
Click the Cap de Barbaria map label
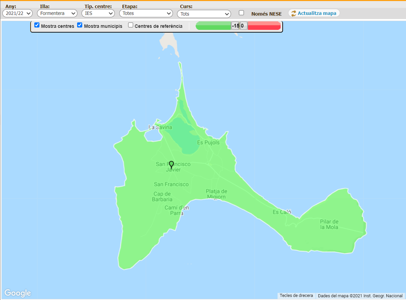pyautogui.click(x=162, y=196)
